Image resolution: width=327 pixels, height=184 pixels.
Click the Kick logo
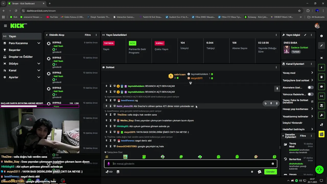click(x=18, y=26)
